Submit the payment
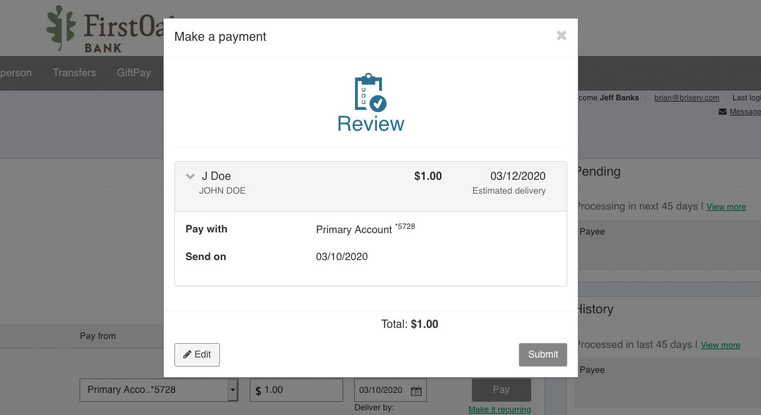The width and height of the screenshot is (761, 415). (542, 354)
